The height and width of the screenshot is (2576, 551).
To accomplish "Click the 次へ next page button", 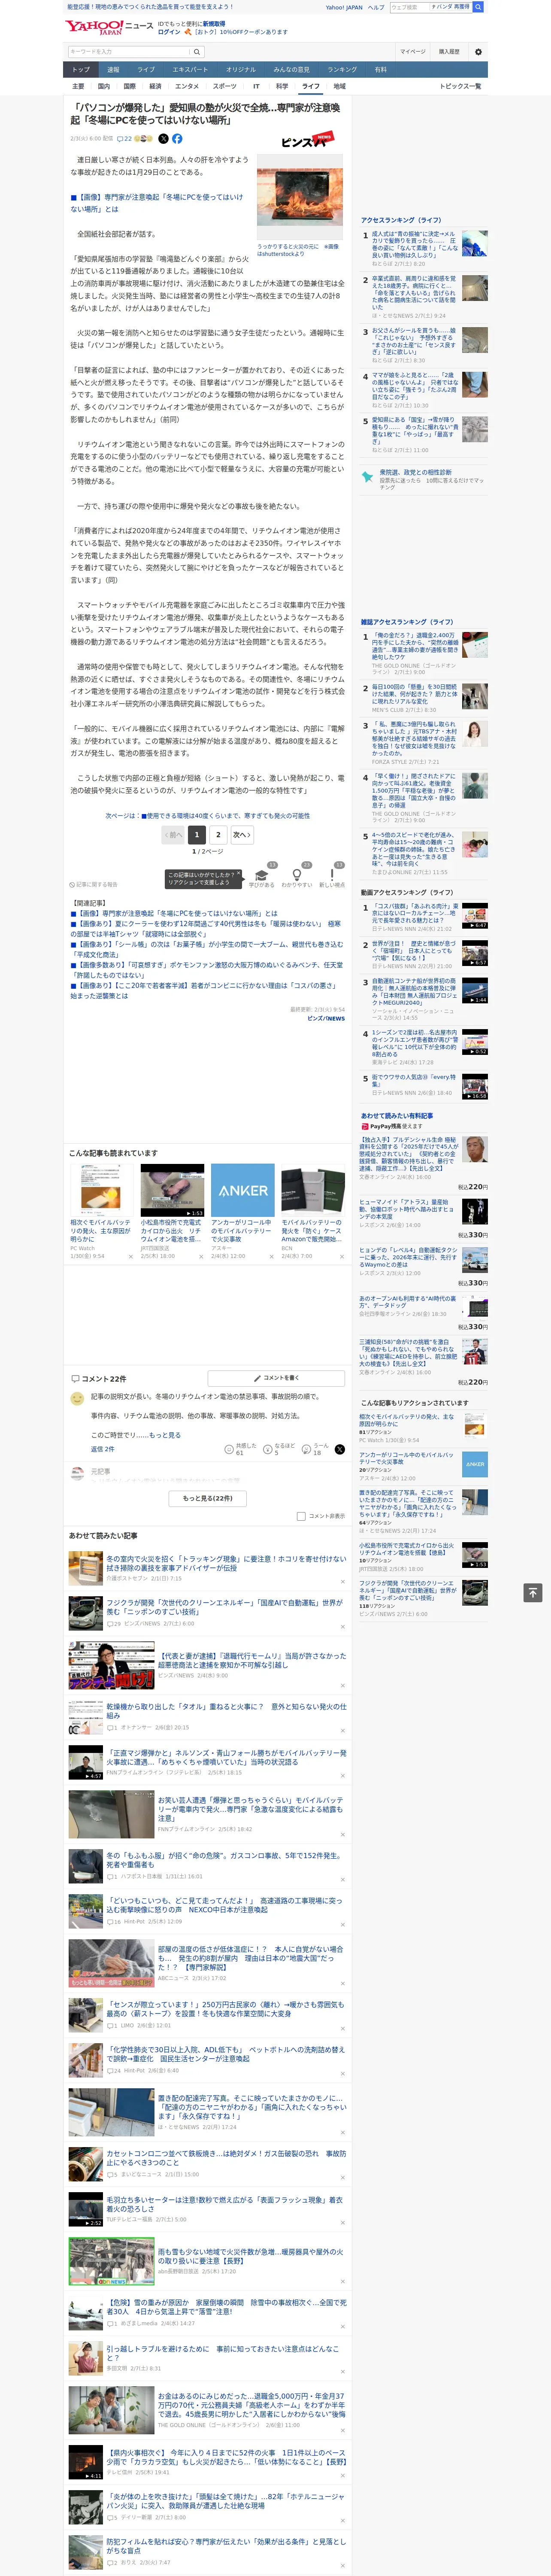I will click(x=242, y=834).
